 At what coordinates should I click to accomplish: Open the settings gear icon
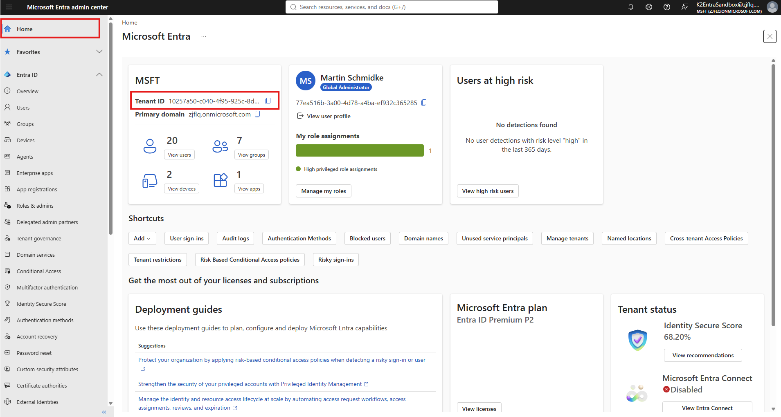click(x=649, y=7)
